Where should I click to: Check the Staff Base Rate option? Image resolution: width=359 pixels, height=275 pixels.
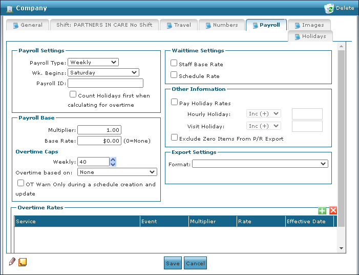tap(174, 63)
